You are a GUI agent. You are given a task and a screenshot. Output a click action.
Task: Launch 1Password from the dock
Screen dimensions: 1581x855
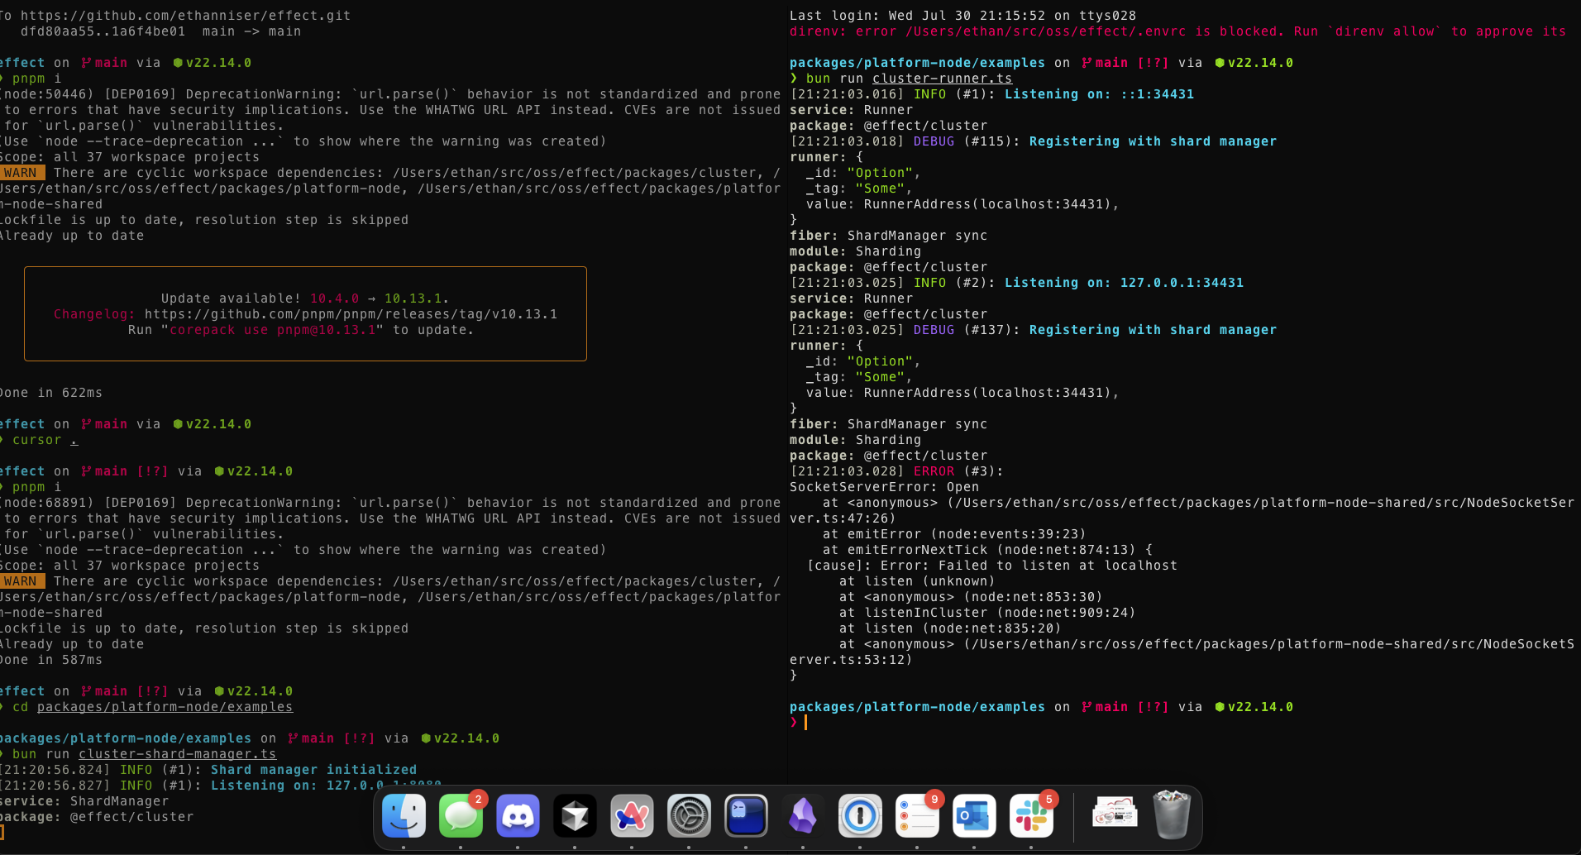tap(860, 816)
